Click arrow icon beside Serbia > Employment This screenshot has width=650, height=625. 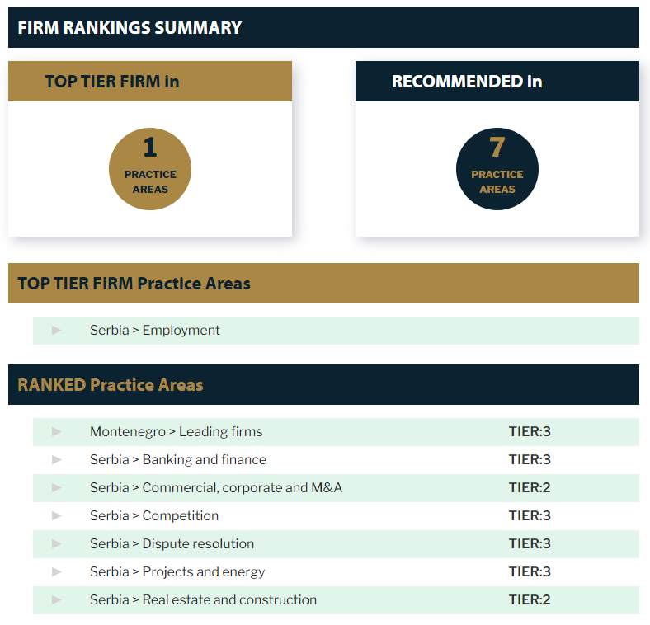click(x=57, y=330)
